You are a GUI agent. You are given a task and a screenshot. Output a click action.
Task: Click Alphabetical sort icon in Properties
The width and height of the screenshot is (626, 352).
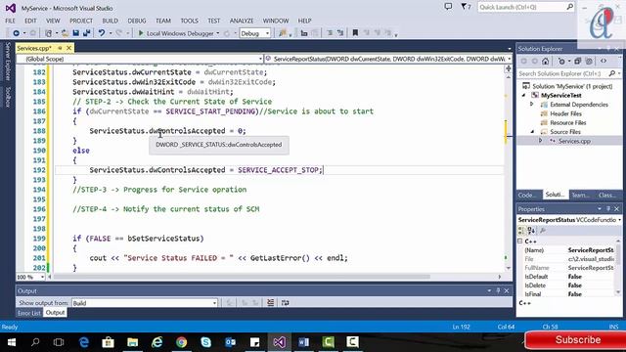[531, 231]
